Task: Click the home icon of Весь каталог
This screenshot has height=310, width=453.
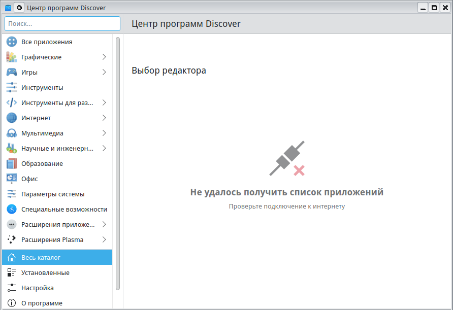Action: click(x=12, y=257)
